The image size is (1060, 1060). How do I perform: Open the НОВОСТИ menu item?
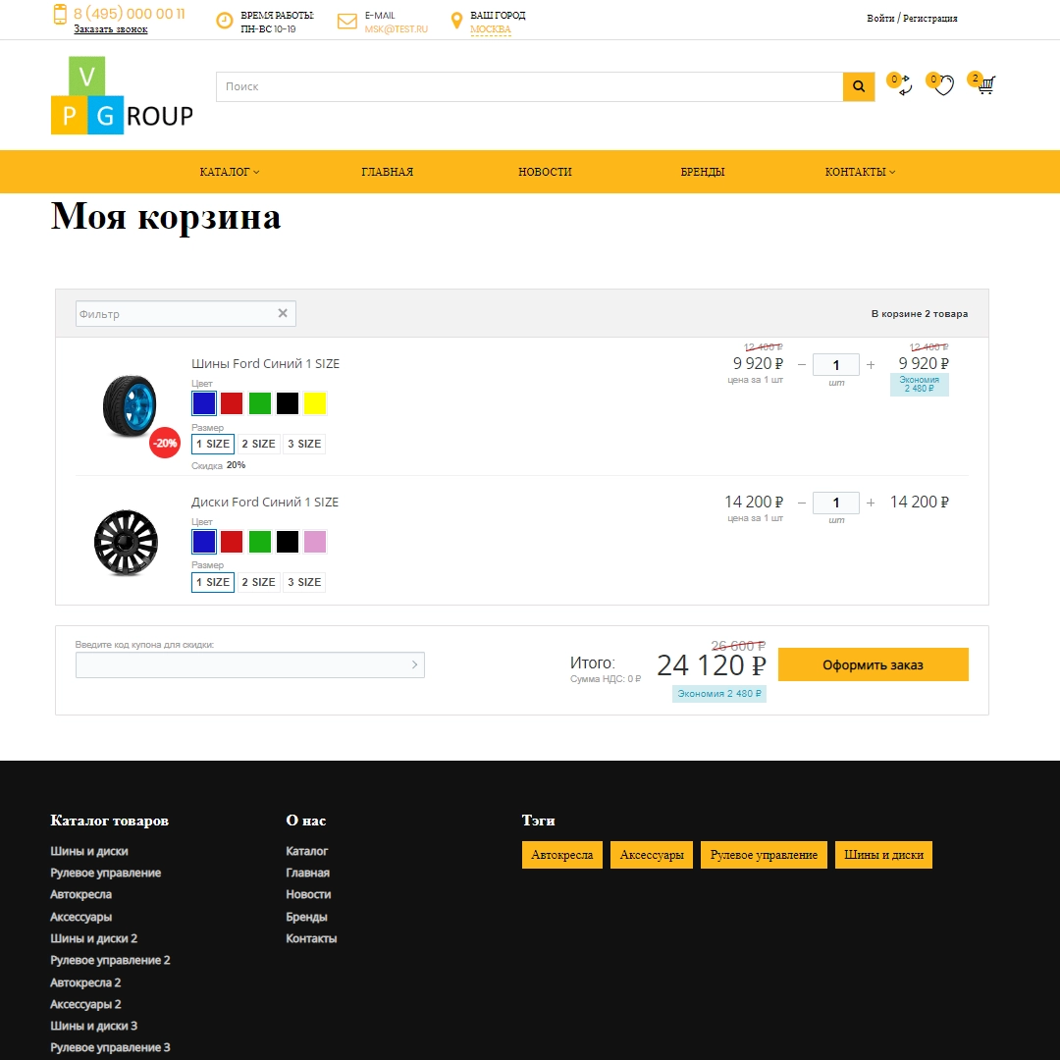point(545,172)
